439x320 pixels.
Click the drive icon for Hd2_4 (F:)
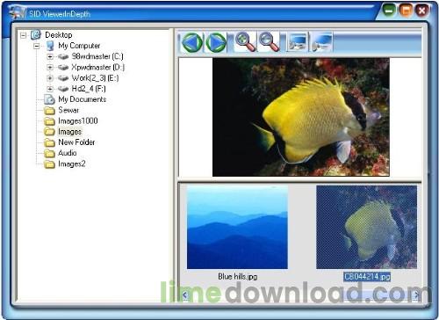tap(63, 89)
